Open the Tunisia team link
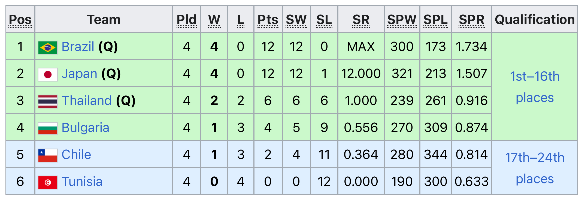This screenshot has width=588, height=202. 82,182
